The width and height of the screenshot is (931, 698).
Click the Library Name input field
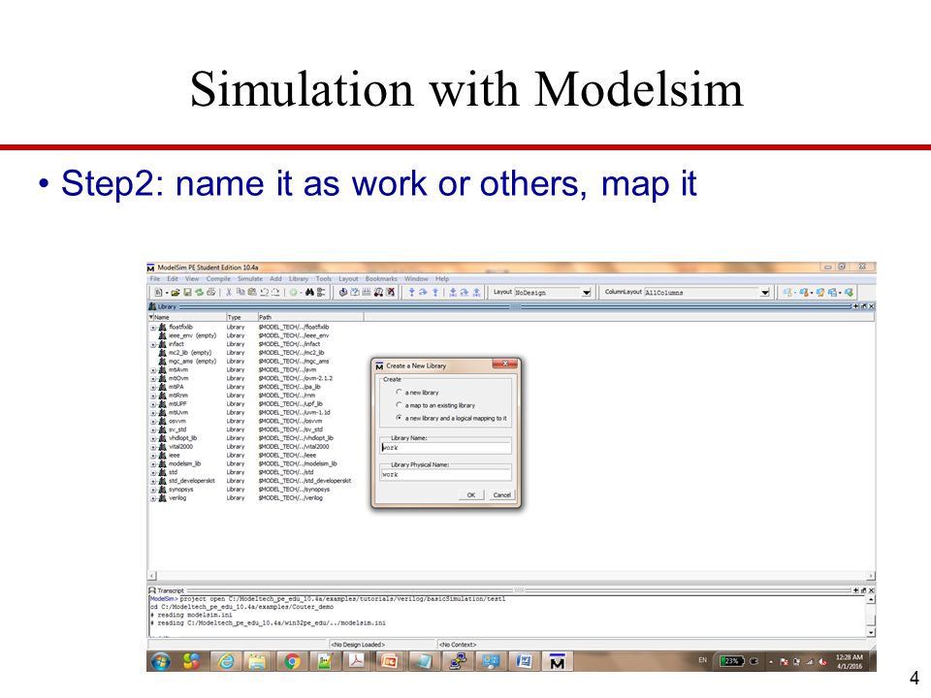[x=446, y=448]
